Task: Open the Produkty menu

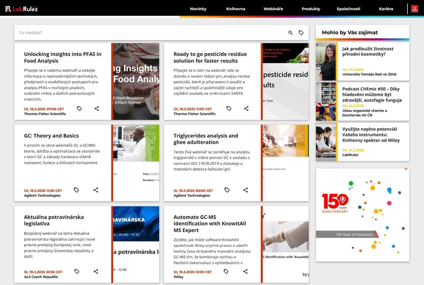Action: point(311,8)
